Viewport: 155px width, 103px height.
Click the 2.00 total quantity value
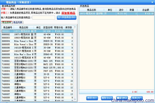134,92
